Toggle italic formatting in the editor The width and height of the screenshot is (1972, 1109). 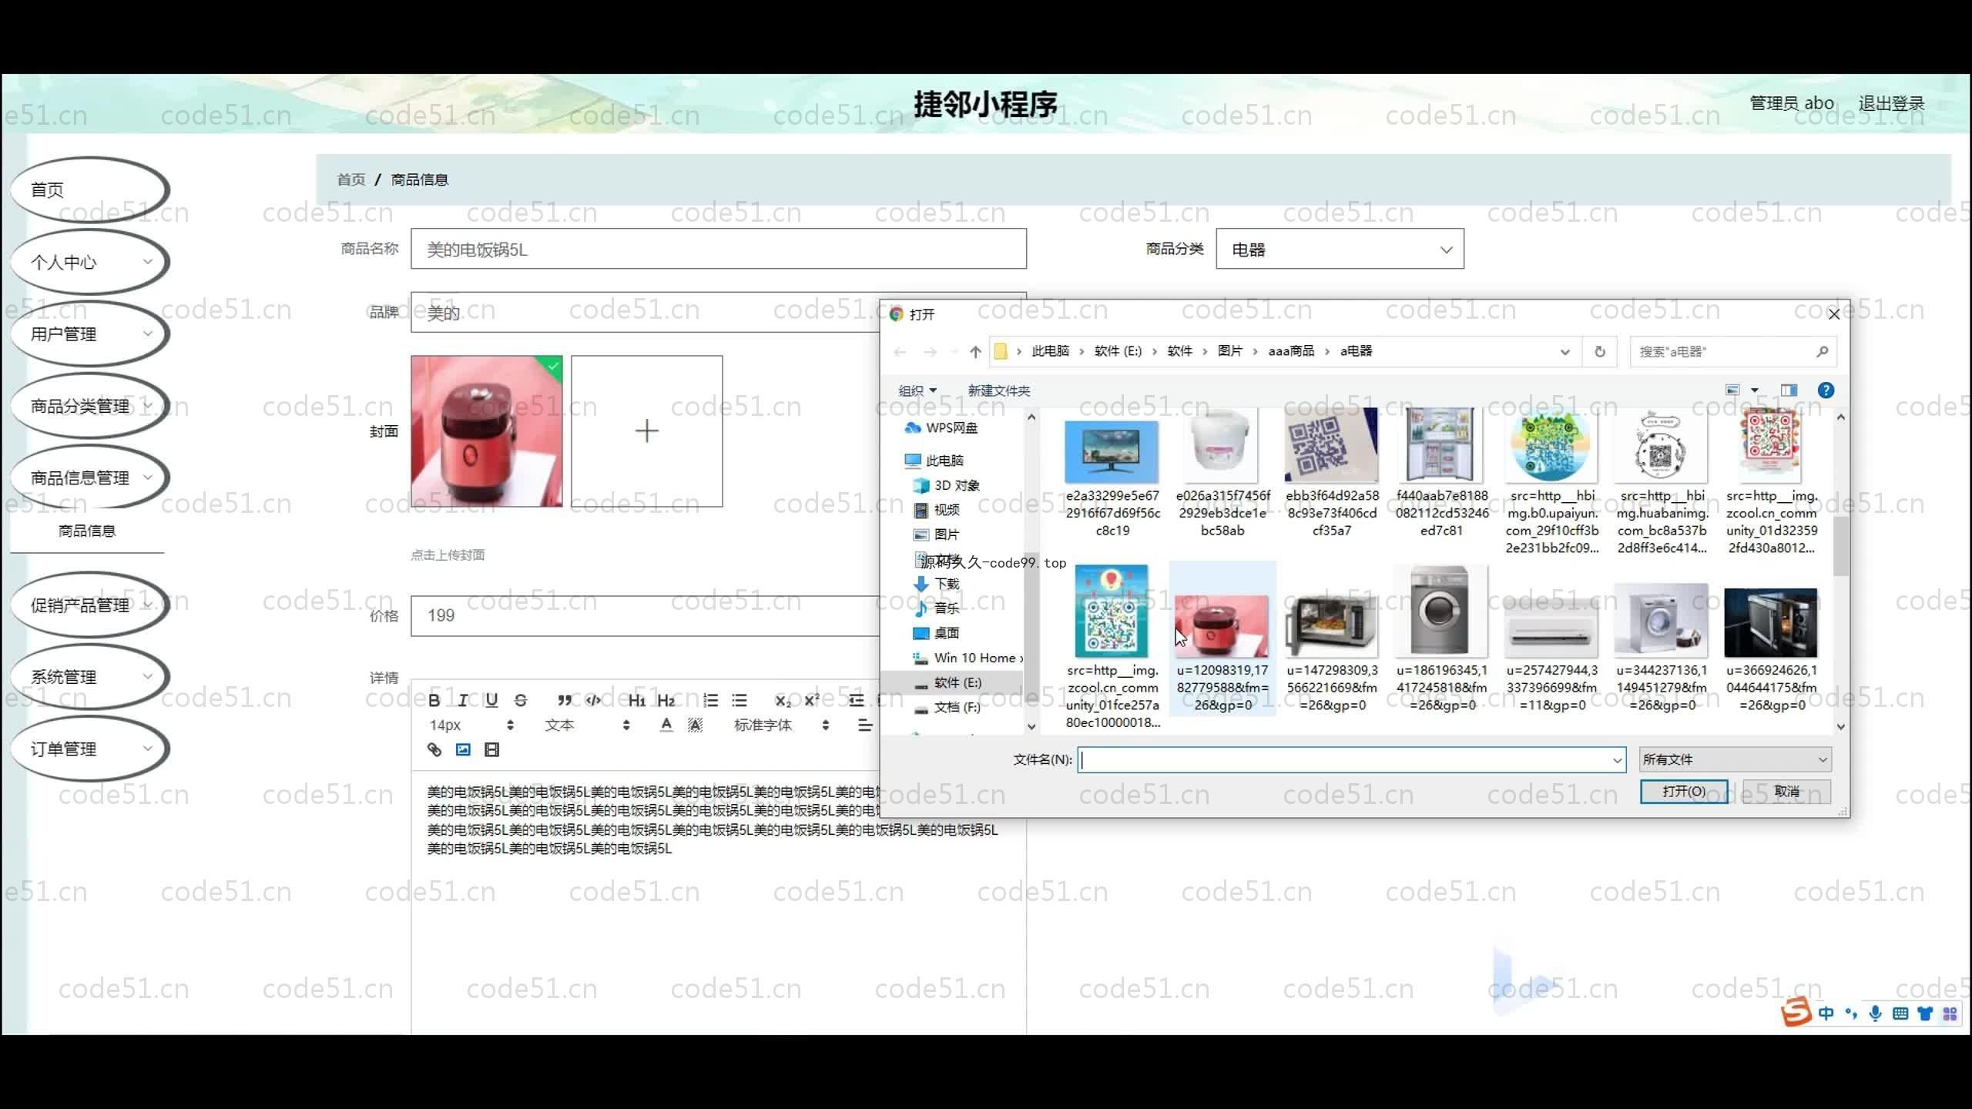pyautogui.click(x=463, y=700)
